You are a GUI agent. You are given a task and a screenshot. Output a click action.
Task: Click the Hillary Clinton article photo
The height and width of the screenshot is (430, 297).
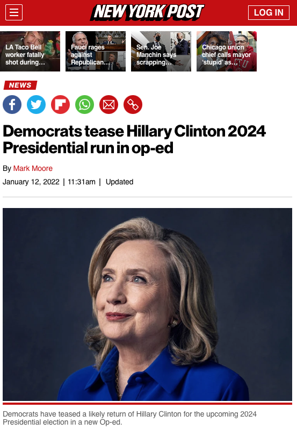click(x=147, y=304)
